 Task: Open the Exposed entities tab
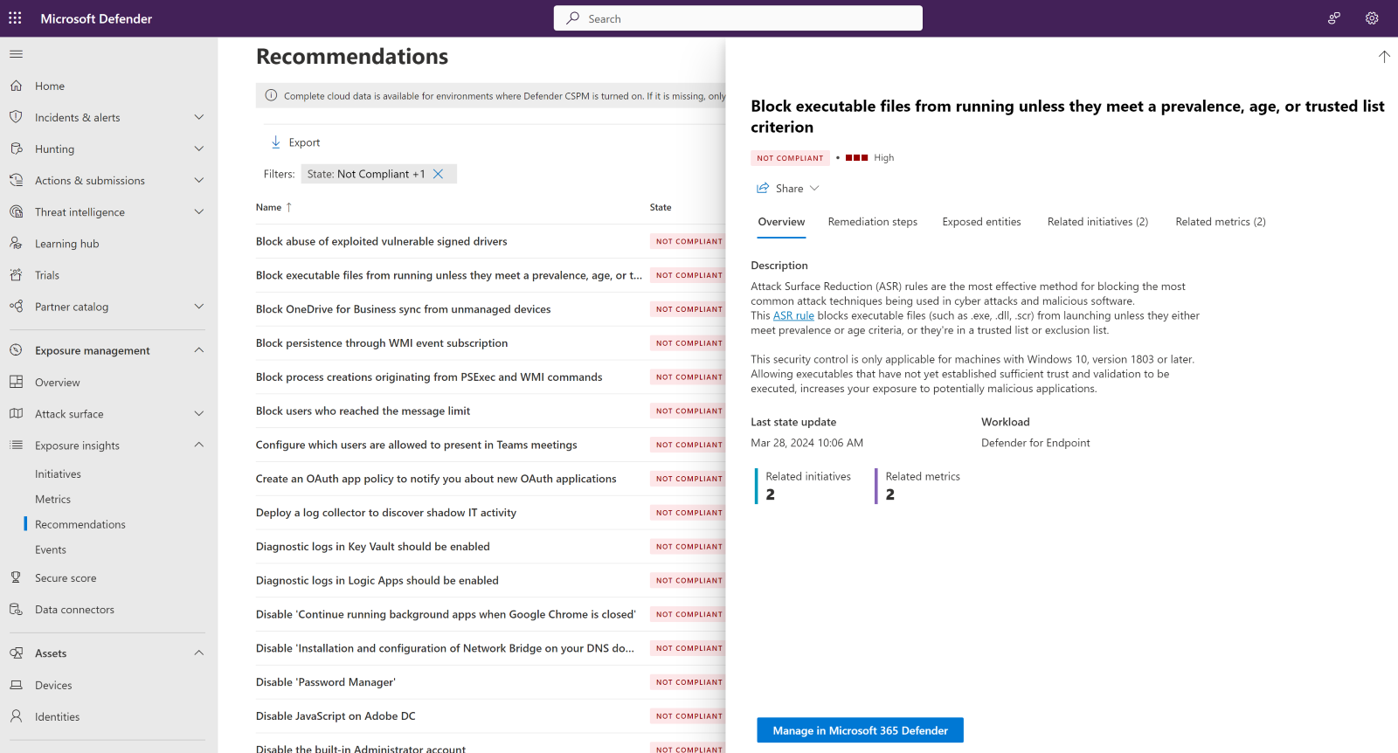coord(981,222)
